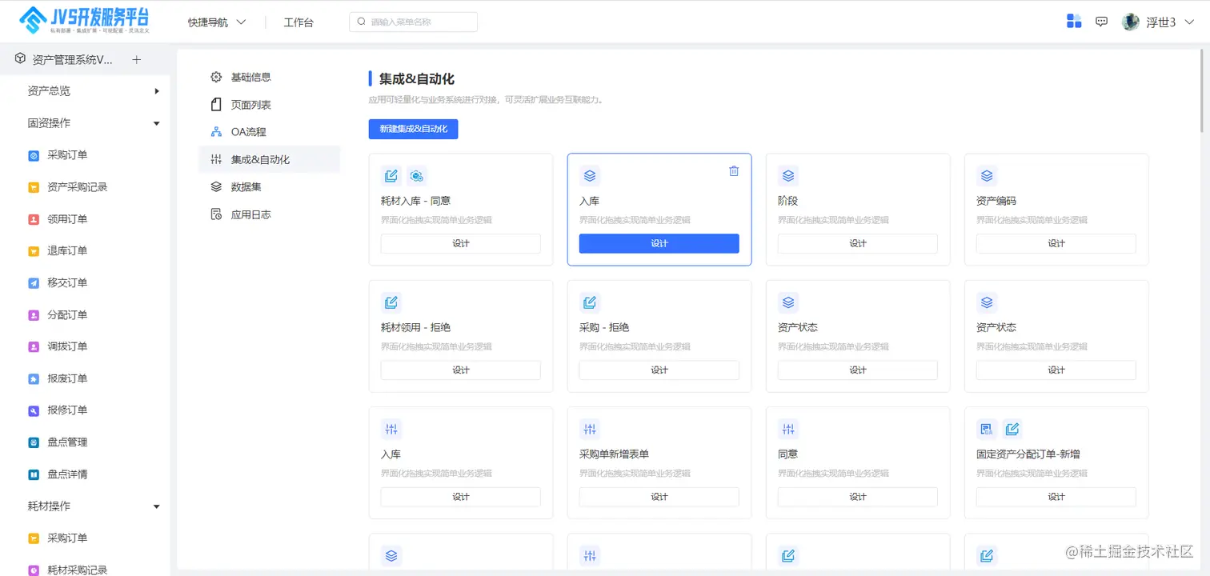The height and width of the screenshot is (576, 1210).
Task: Click 设计 on 固定资产分配订单-新增 card
Action: tap(1056, 497)
